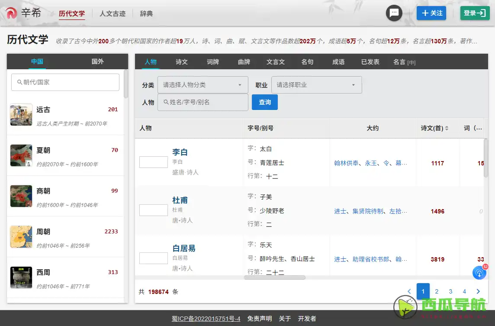Viewport: 495px width, 326px height.
Task: Switch to the 曲牌 tab
Action: pos(244,61)
